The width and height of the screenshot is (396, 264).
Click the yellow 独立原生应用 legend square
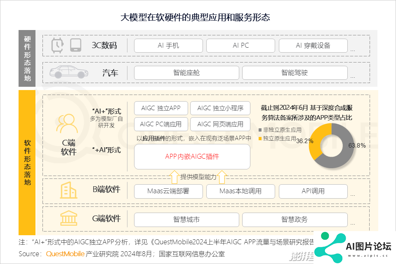[x=260, y=139]
